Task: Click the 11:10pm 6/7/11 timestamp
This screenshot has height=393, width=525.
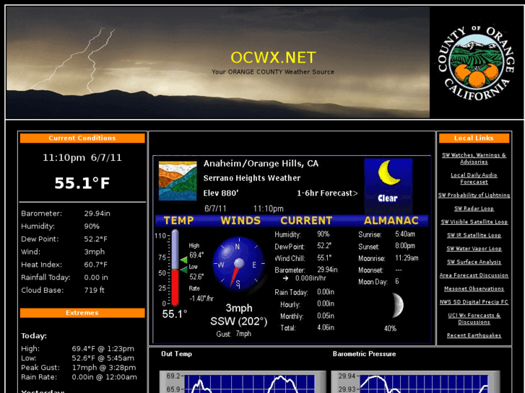Action: click(82, 158)
